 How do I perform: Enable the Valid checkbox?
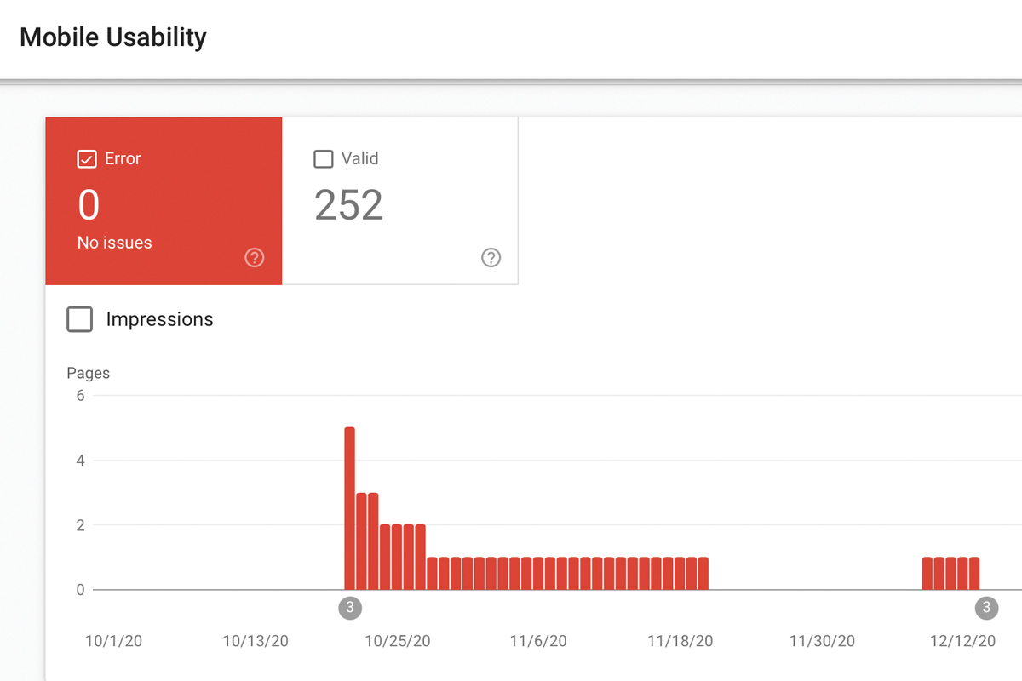(x=324, y=159)
